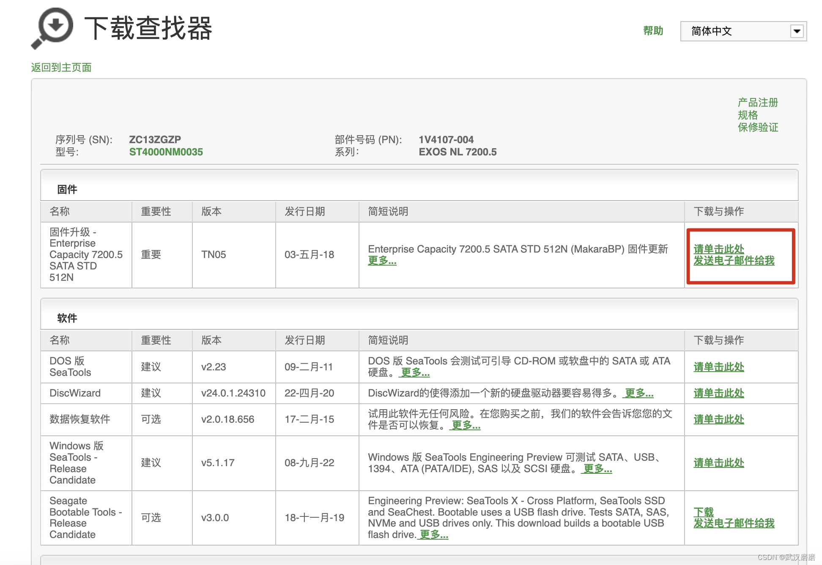Open the 帮助 help link
This screenshot has width=822, height=565.
coord(653,31)
